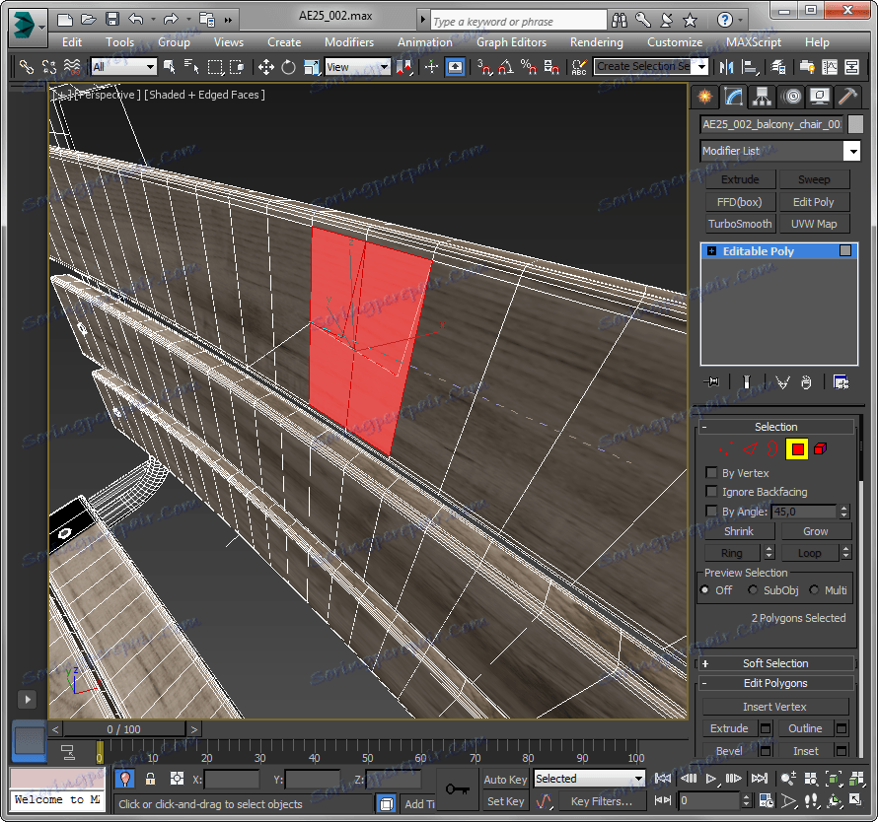
Task: Open the Rendering menu
Action: (596, 42)
